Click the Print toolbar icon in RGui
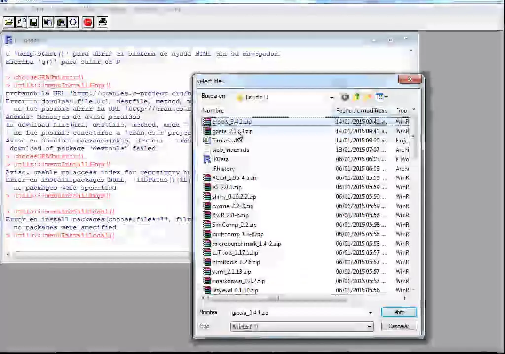 pos(103,22)
